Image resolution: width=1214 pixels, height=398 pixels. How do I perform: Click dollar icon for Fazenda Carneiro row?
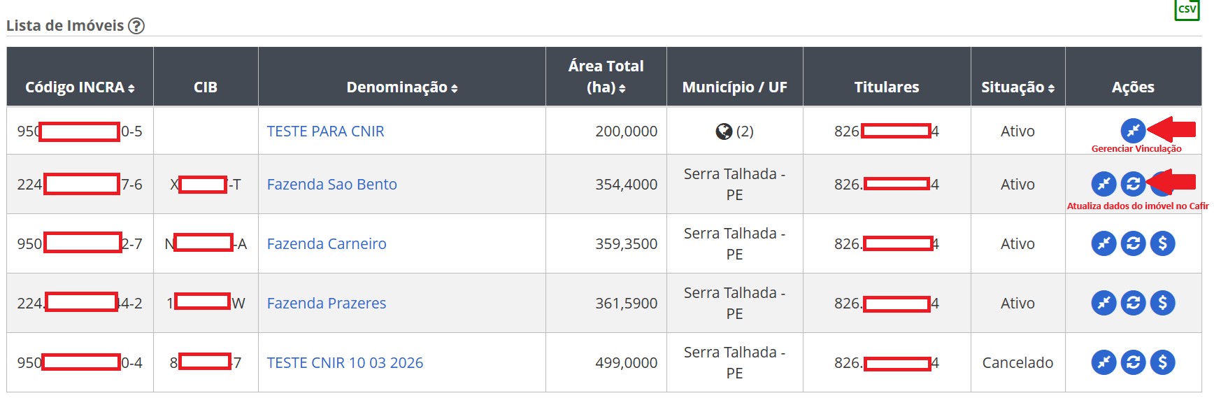tap(1162, 243)
